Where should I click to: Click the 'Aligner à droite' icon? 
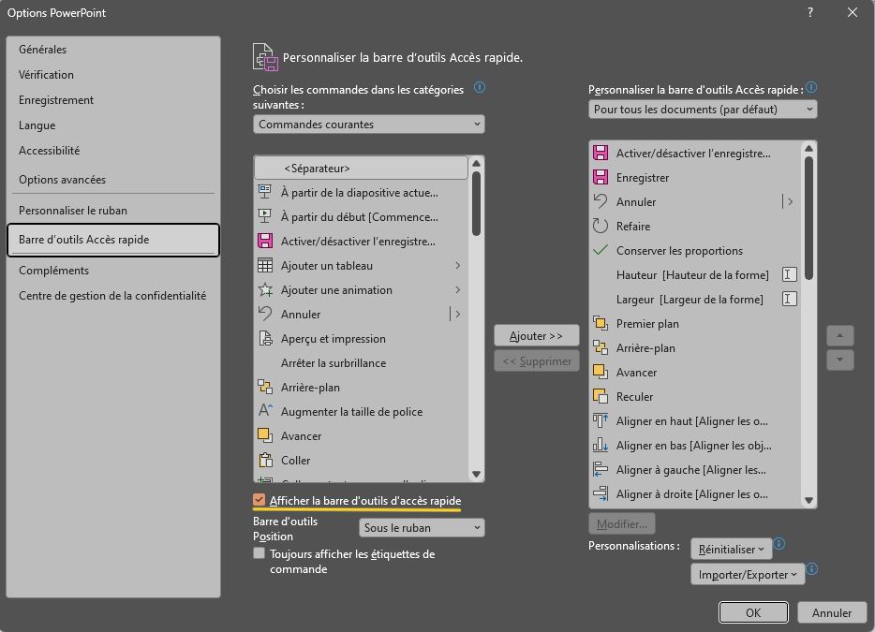pos(600,494)
